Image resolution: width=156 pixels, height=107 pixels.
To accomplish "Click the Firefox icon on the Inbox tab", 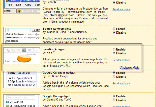I will pos(20,11).
